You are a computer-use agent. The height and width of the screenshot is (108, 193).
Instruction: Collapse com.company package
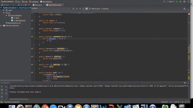click(6, 15)
